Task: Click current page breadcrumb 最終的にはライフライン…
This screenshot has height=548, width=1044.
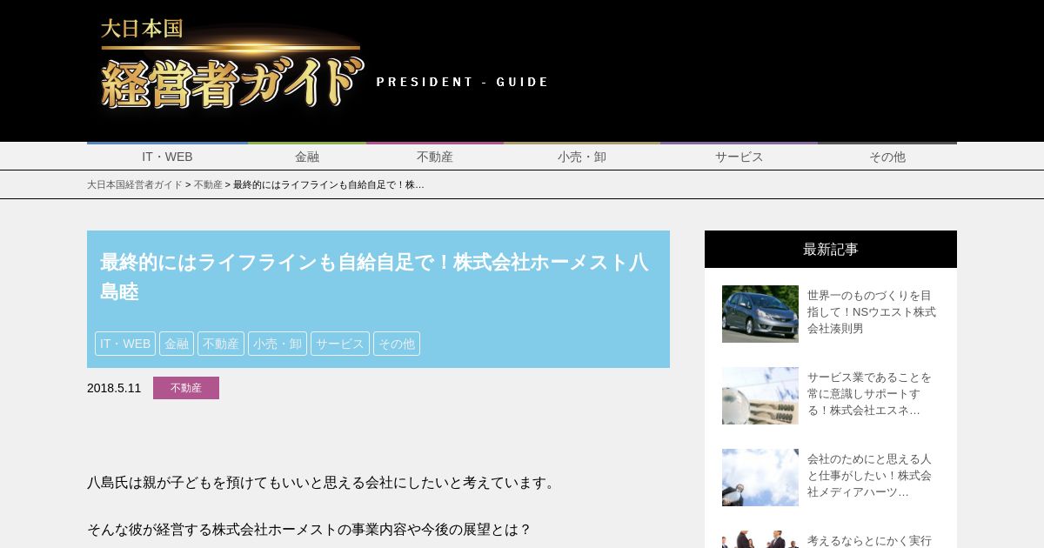Action: click(x=329, y=184)
